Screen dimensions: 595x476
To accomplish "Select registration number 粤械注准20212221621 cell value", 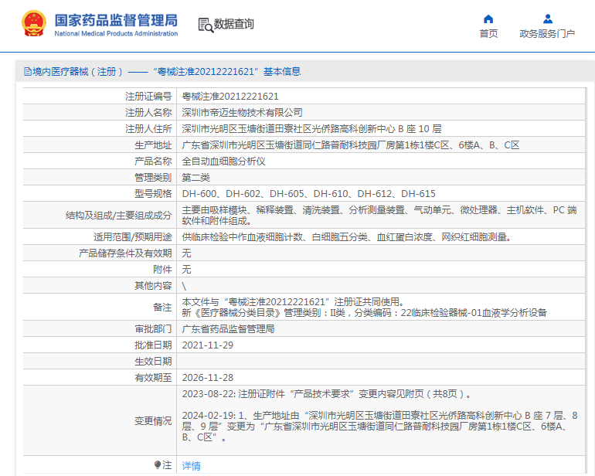I will [230, 97].
